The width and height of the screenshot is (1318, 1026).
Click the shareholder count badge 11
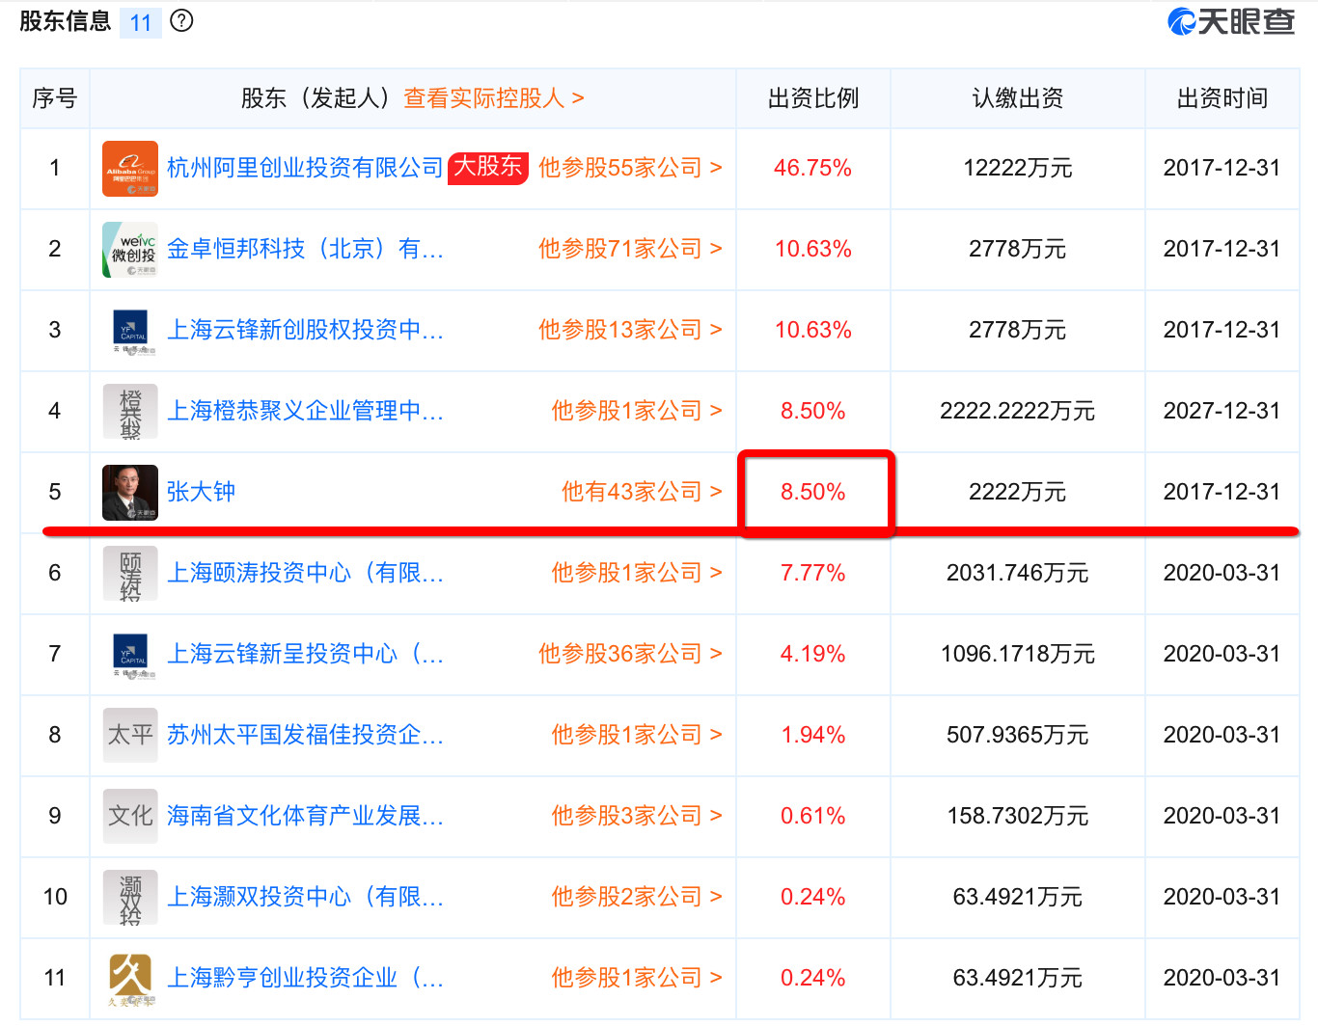[141, 22]
